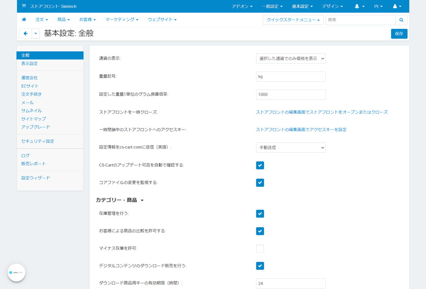Click the shopping cart storefront icon
Viewport: 426px width, 289px height.
pyautogui.click(x=23, y=6)
